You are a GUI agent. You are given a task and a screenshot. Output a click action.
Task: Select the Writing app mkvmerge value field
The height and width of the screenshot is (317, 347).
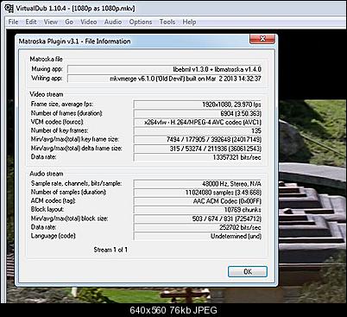point(164,79)
